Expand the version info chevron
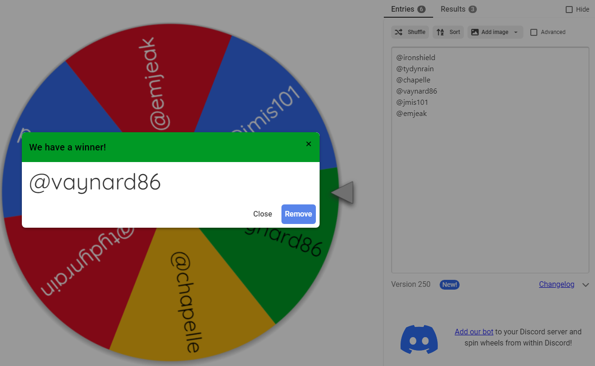595x366 pixels. click(x=586, y=285)
